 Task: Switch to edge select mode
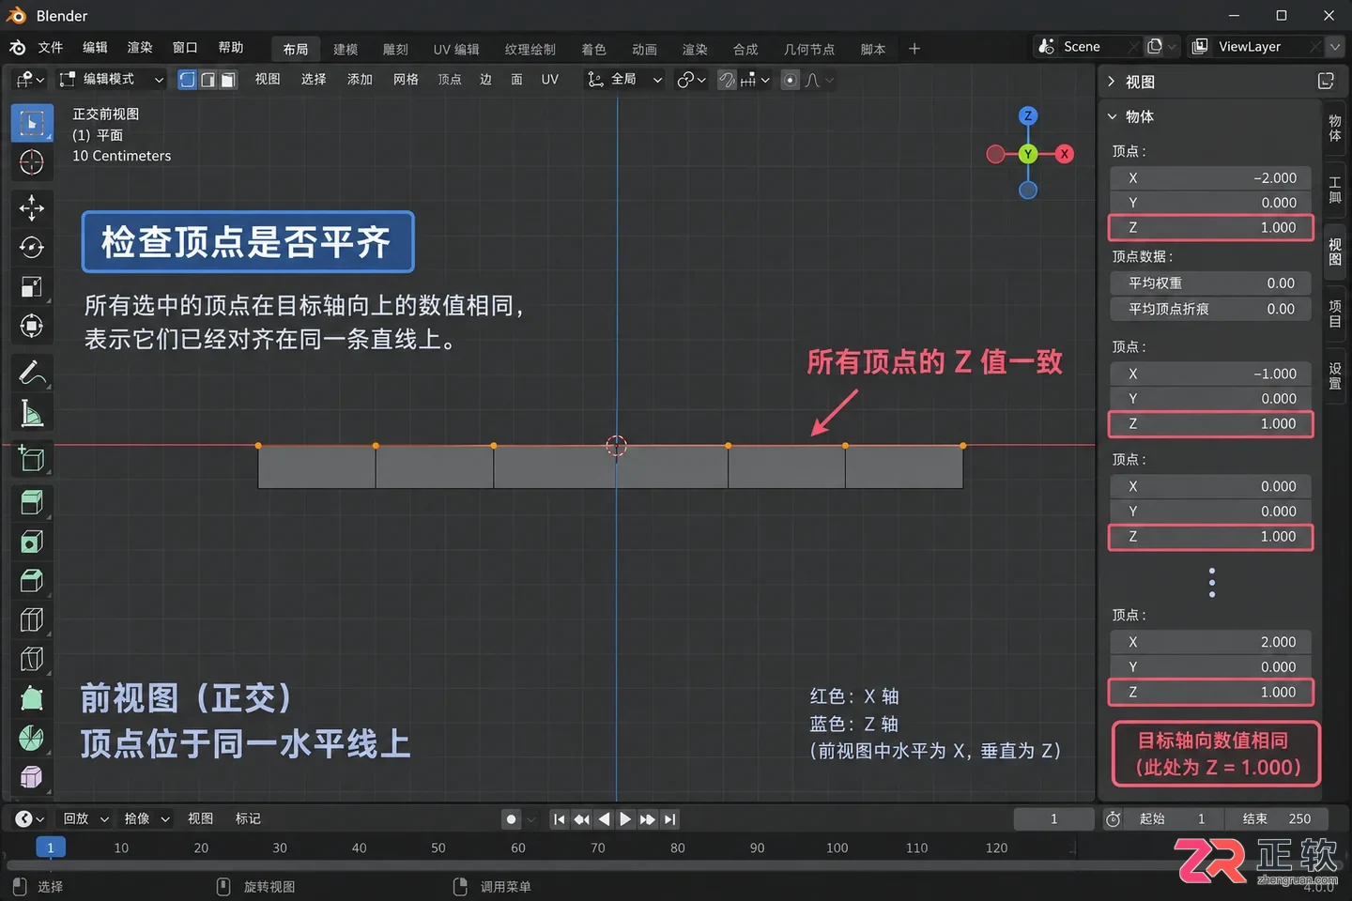207,80
